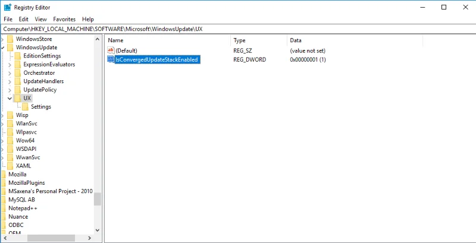Select the Notepad++ folder icon
The height and width of the screenshot is (243, 476).
tap(4, 209)
